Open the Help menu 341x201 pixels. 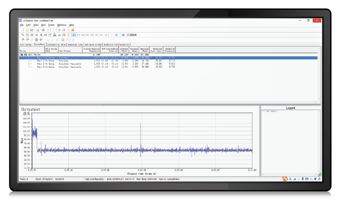coord(71,25)
